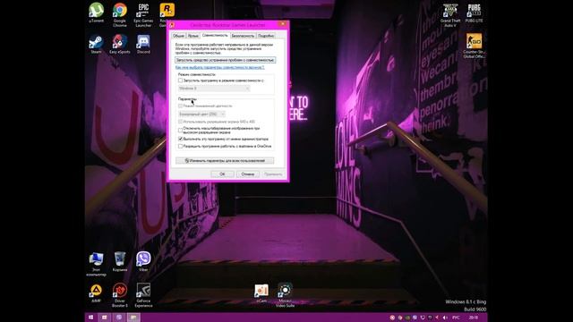Select the Grand Theft Auto V shortcut
Viewport: 573px width, 322px height.
tap(450, 14)
